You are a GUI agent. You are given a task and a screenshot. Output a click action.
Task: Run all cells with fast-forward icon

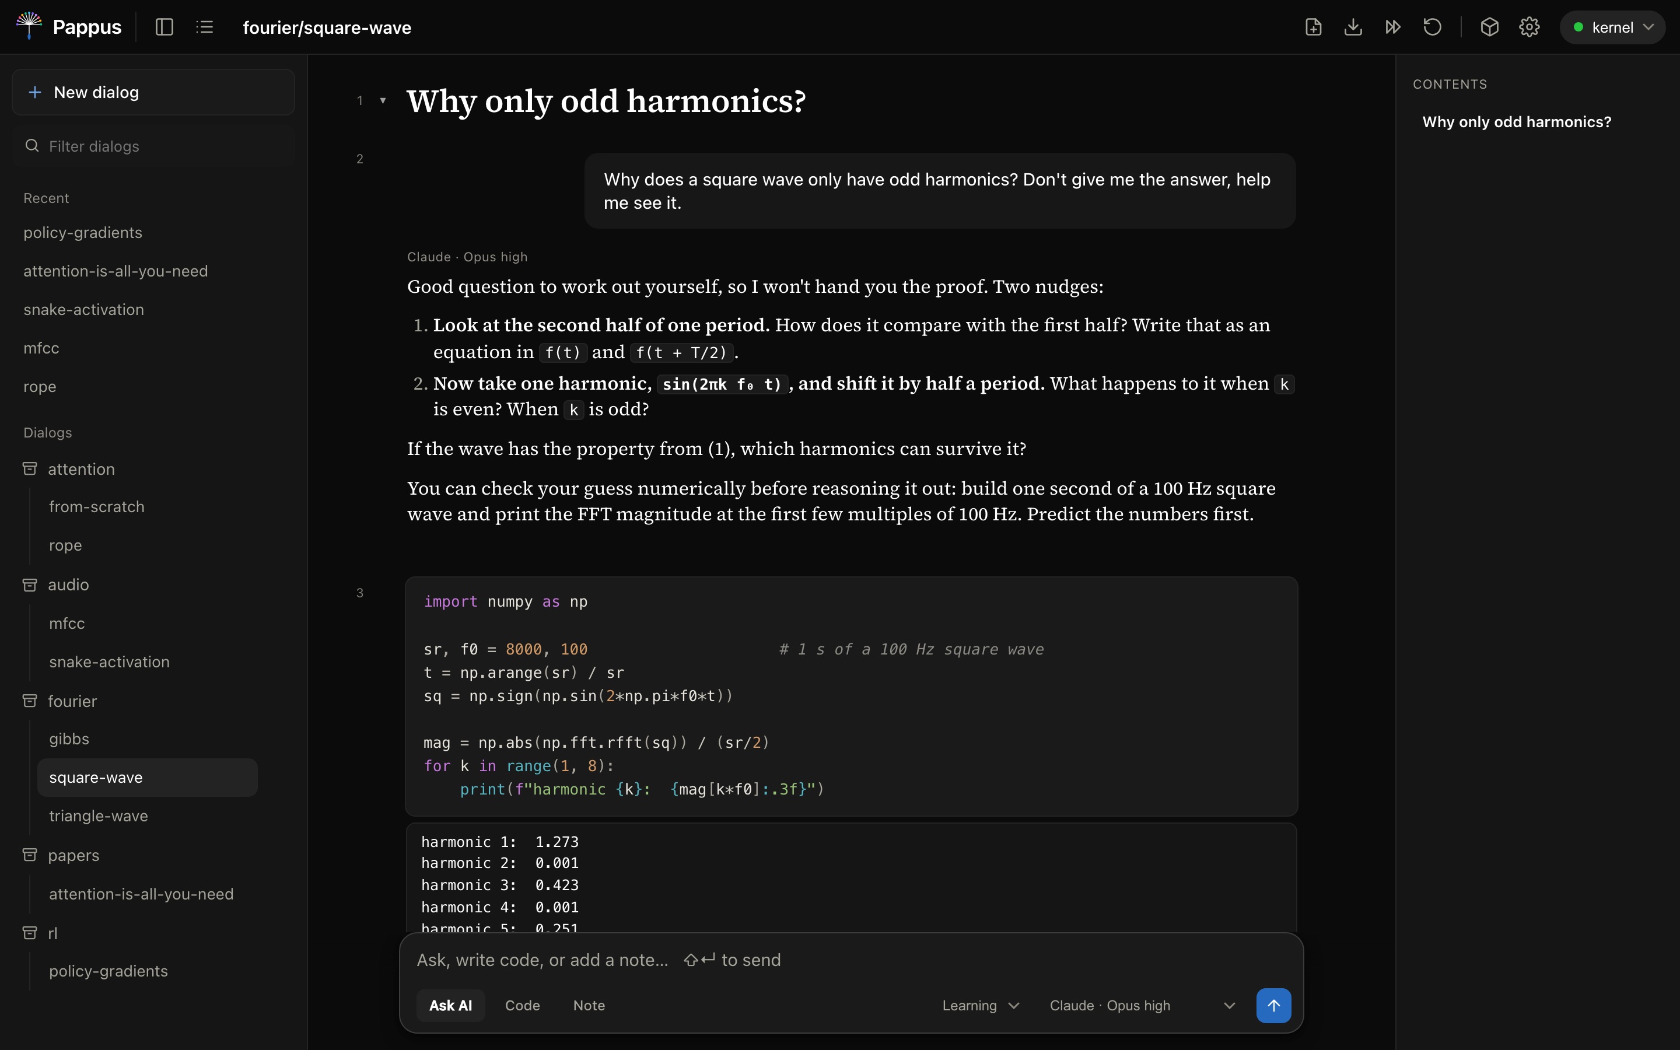pos(1392,27)
